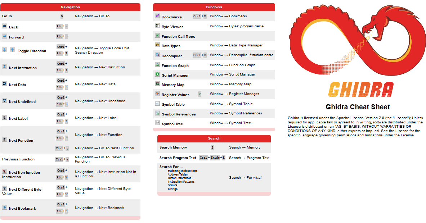
Task: Click the Search section header
Action: click(214, 138)
